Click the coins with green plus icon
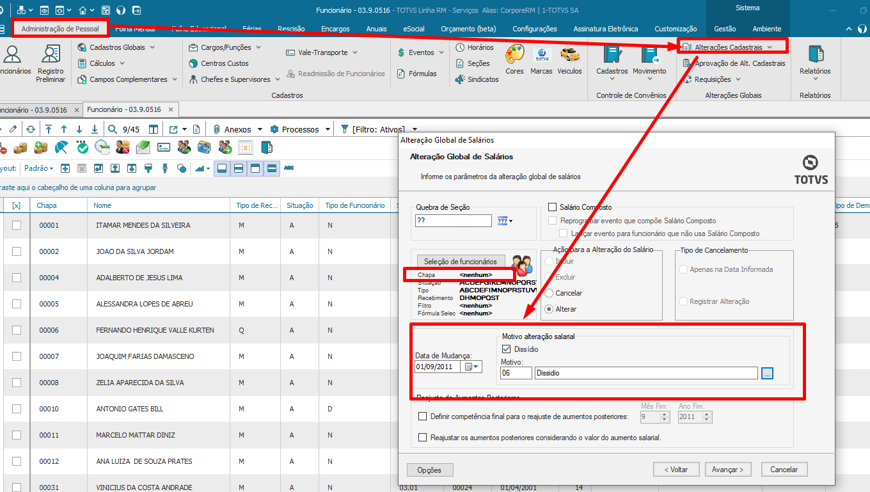The width and height of the screenshot is (870, 492). click(x=40, y=147)
